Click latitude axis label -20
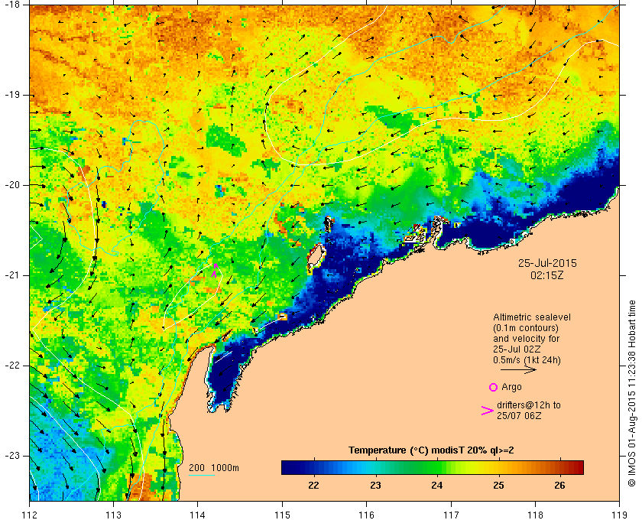642x520 pixels. point(11,185)
